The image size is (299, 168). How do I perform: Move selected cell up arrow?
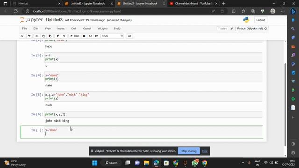click(57, 36)
